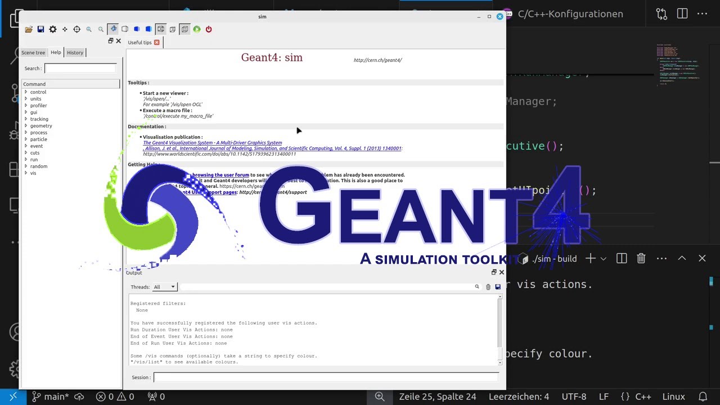The height and width of the screenshot is (405, 720).
Task: Select the Pick crosshair tool
Action: point(76,29)
